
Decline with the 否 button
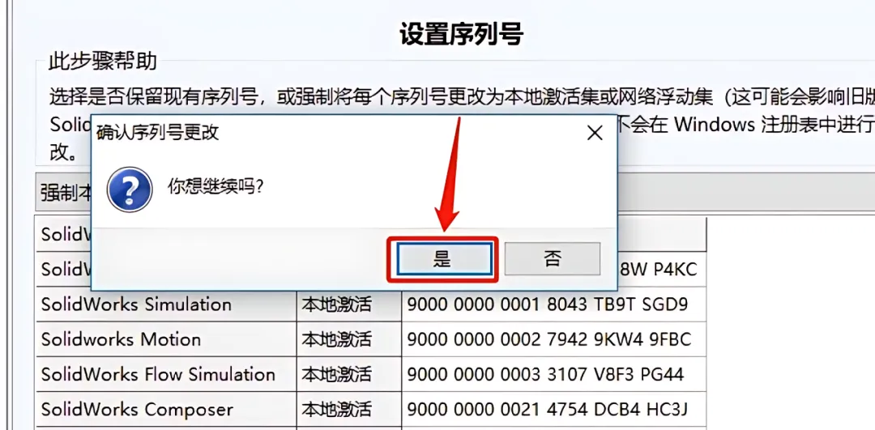[553, 258]
